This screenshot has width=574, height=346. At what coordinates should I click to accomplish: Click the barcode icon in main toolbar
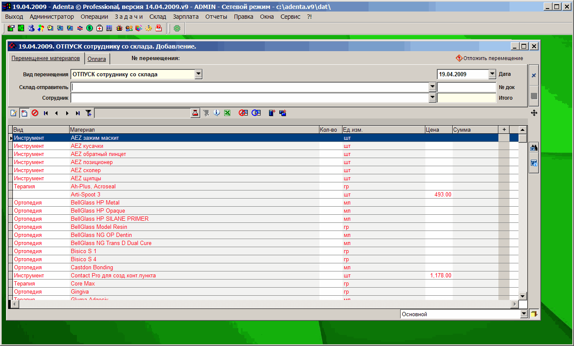(109, 28)
